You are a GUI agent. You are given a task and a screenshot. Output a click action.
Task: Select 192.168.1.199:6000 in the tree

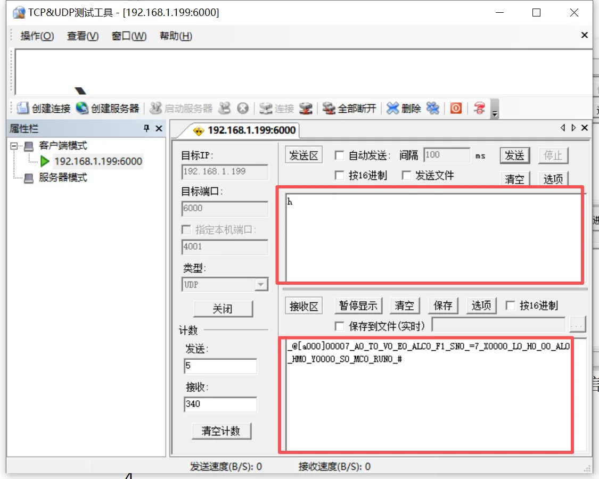point(98,161)
